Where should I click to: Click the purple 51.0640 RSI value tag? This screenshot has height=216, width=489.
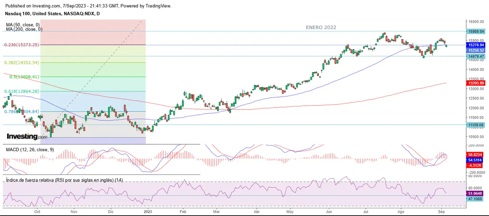pos(476,194)
